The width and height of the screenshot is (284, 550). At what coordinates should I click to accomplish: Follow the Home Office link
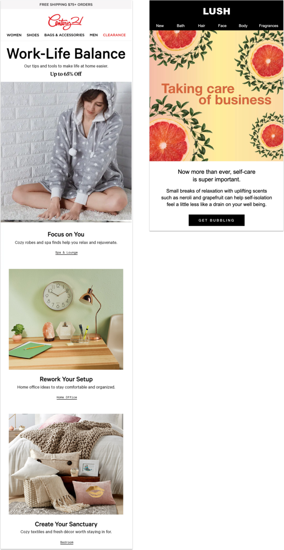67,397
